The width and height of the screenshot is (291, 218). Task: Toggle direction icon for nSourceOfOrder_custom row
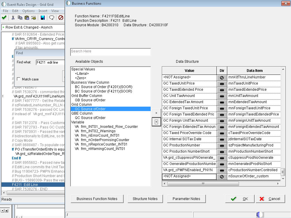222,176
